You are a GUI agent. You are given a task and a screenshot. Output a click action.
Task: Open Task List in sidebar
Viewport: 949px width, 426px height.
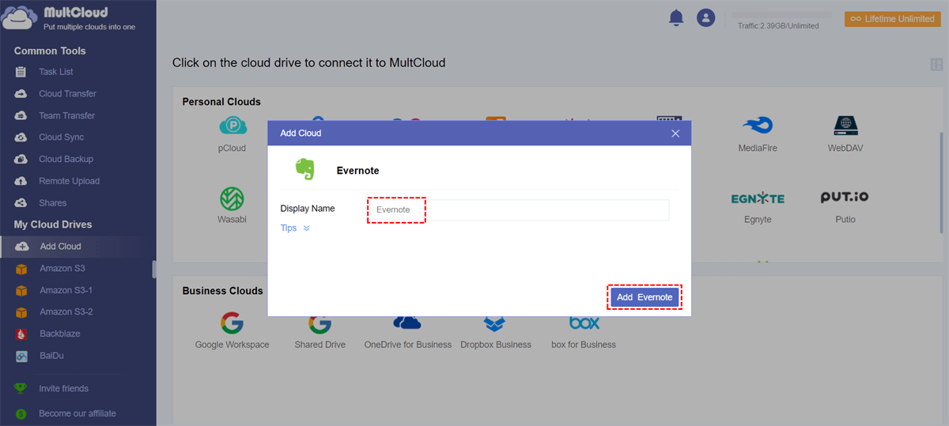[x=55, y=72]
